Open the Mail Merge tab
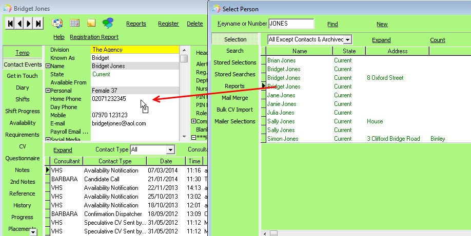 pyautogui.click(x=235, y=98)
